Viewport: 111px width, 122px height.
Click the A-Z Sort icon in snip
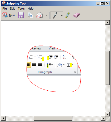tap(64, 57)
